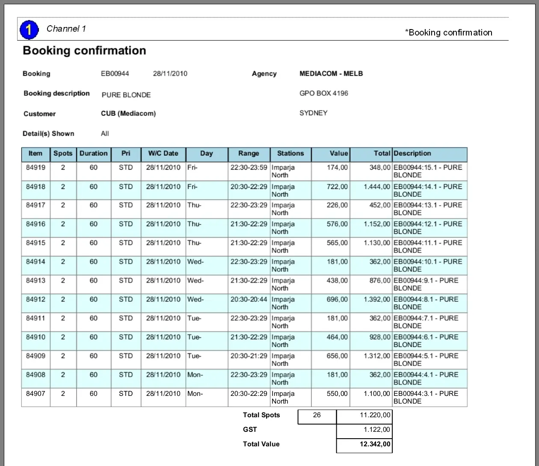Click the blue Channel 1 logo icon
Image resolution: width=539 pixels, height=466 pixels.
point(29,29)
